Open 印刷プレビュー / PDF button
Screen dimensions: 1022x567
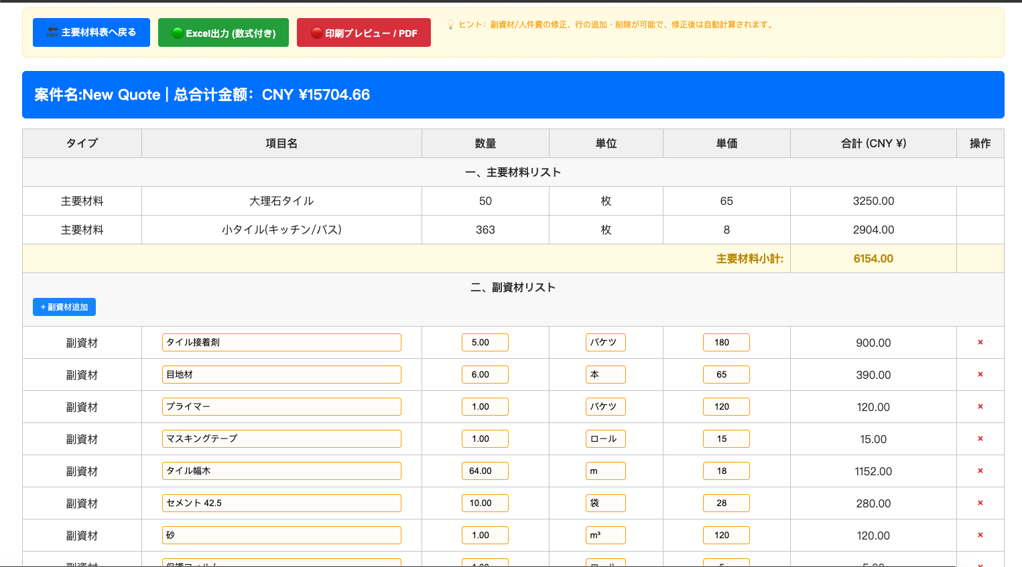tap(364, 33)
